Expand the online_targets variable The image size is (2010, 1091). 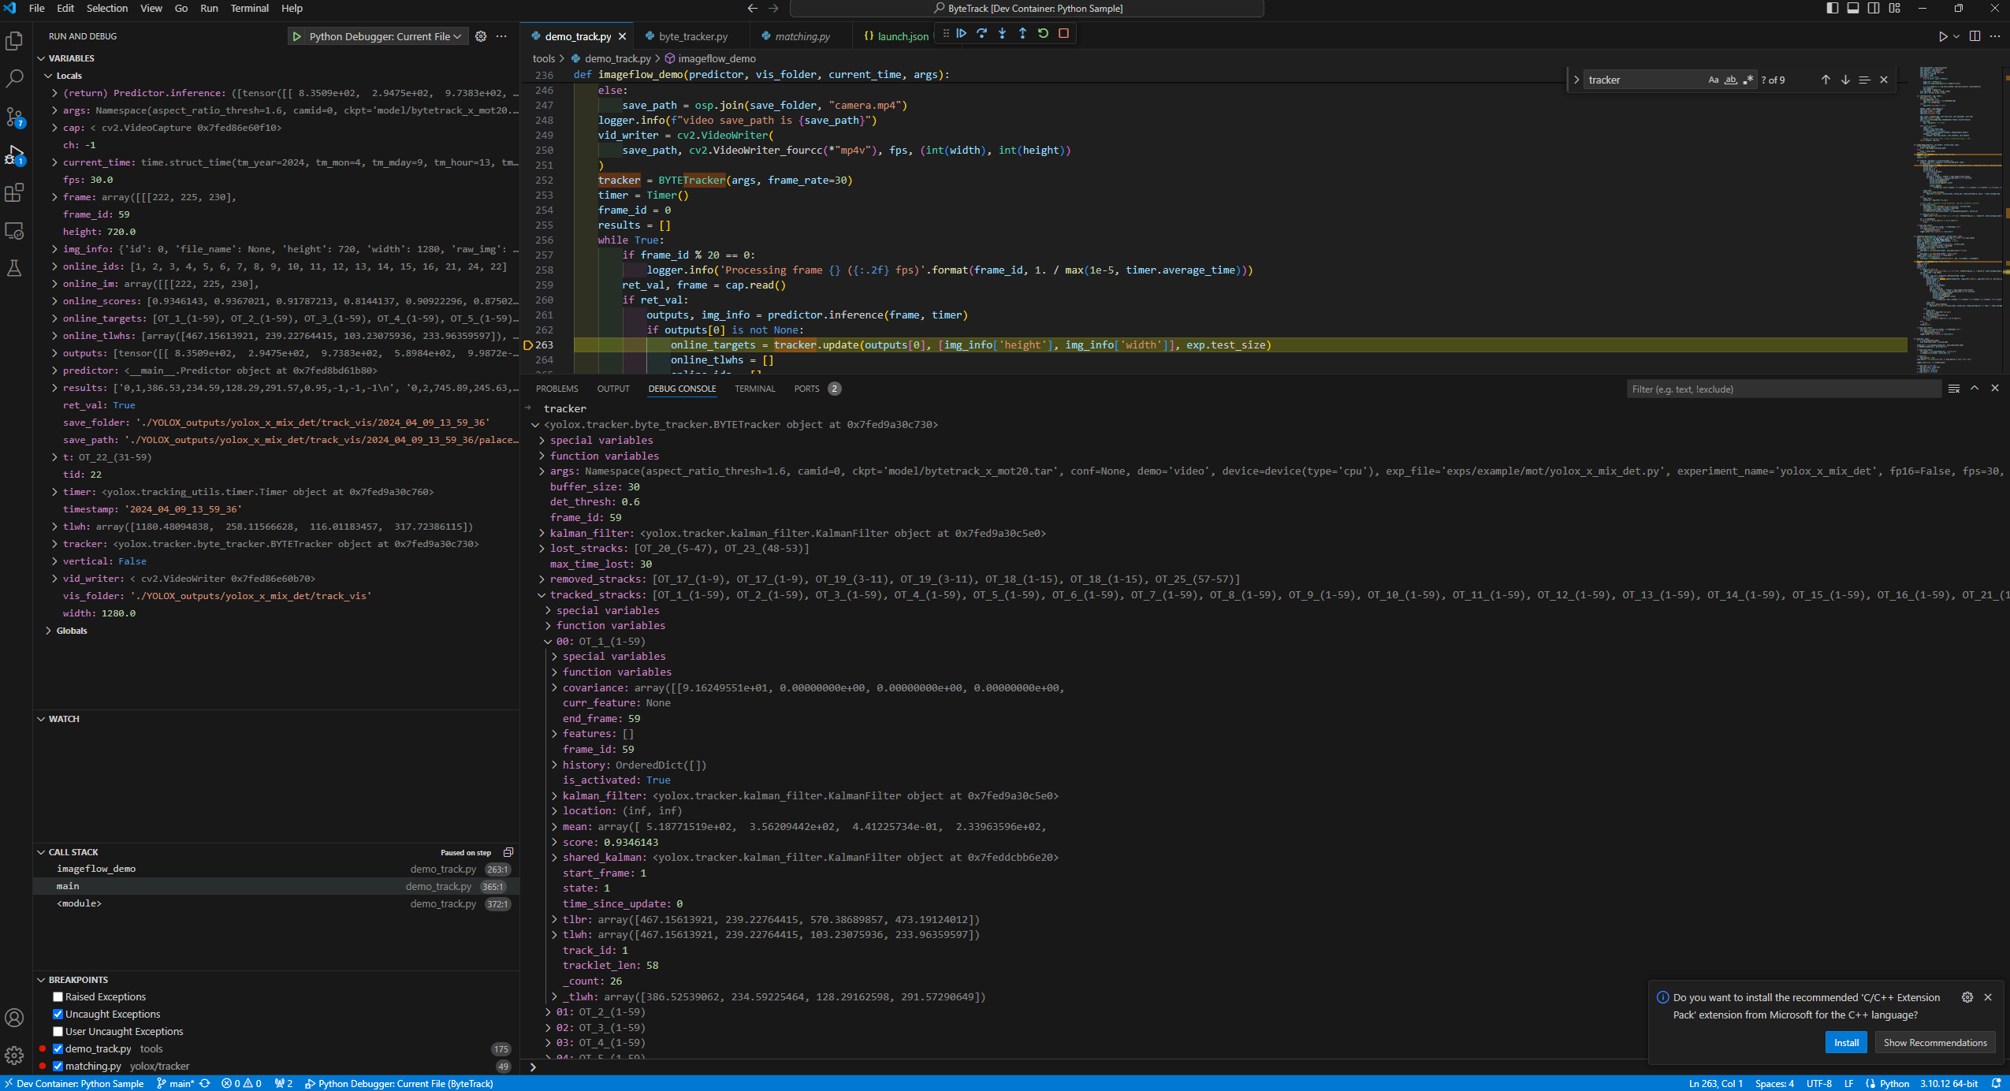[54, 318]
